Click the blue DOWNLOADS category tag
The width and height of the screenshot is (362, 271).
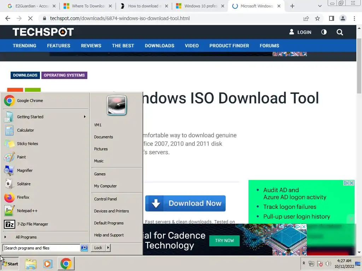(25, 76)
